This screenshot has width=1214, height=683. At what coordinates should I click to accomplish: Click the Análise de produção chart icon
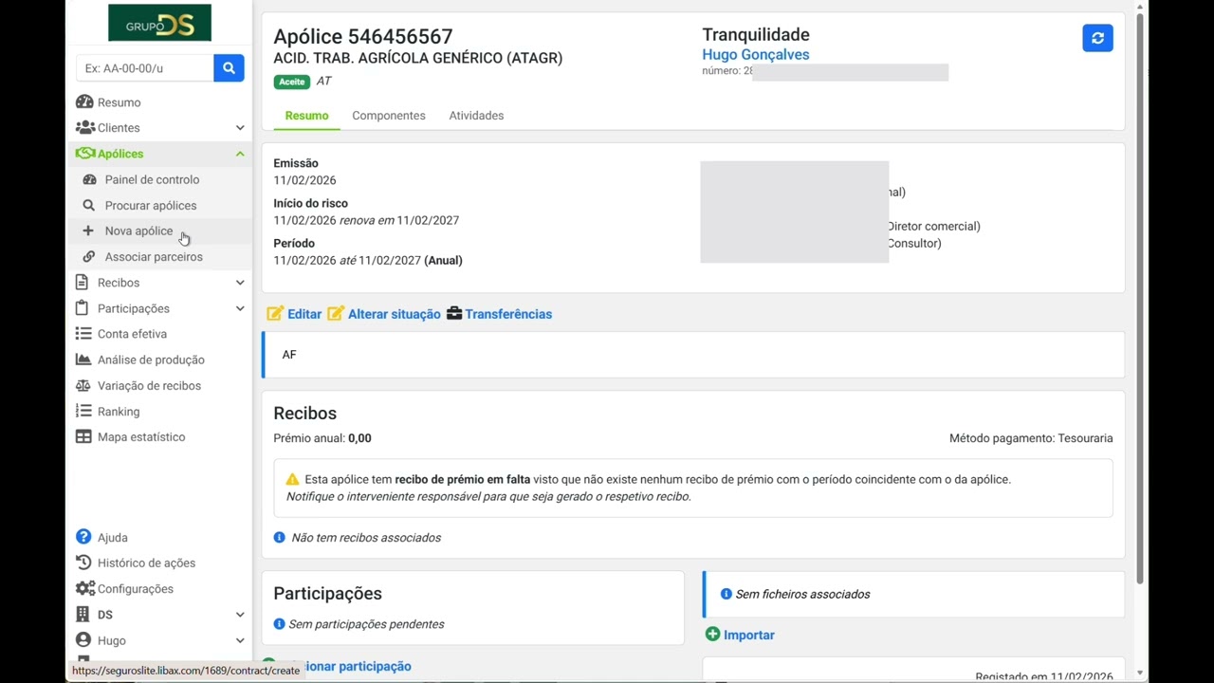[x=83, y=360]
